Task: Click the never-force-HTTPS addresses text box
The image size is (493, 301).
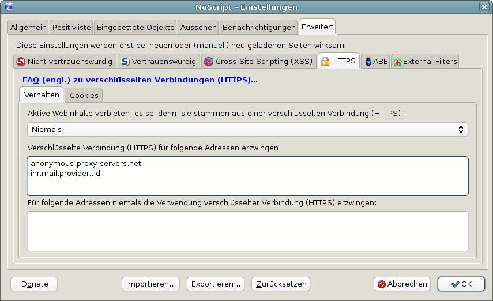Action: coord(248,231)
